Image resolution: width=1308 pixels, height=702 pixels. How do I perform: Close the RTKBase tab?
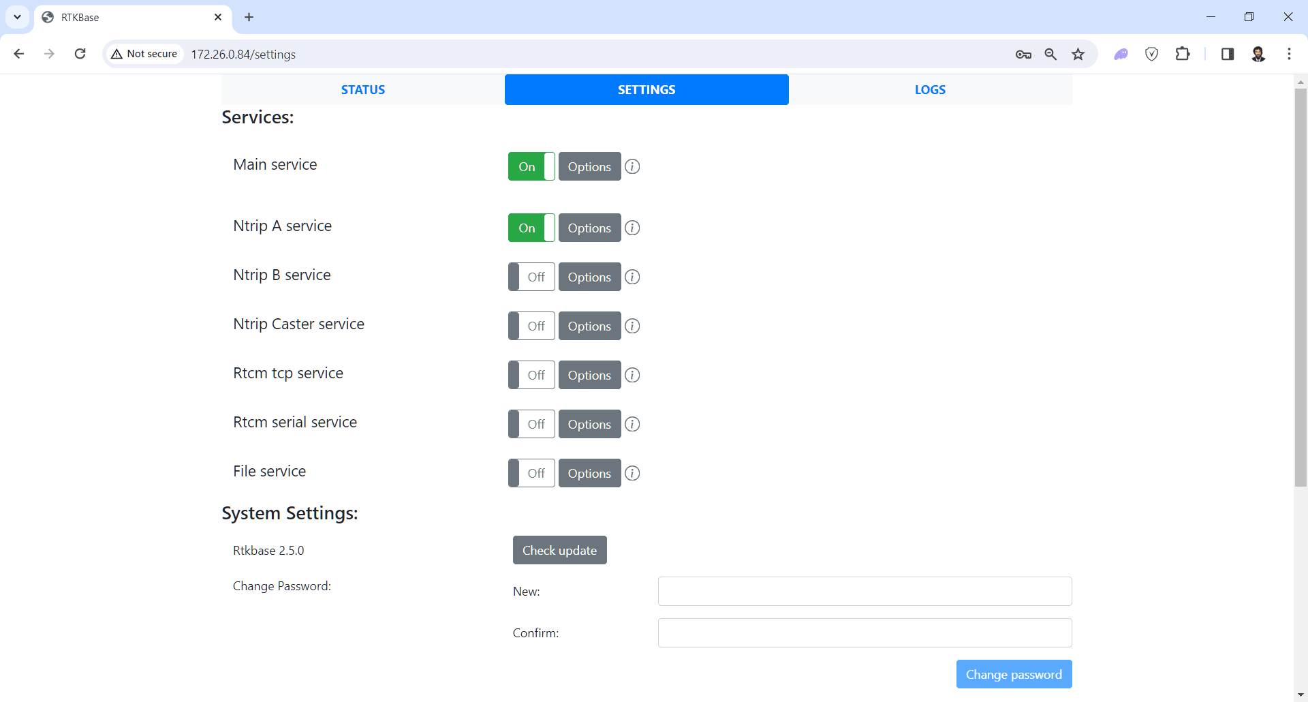point(218,17)
